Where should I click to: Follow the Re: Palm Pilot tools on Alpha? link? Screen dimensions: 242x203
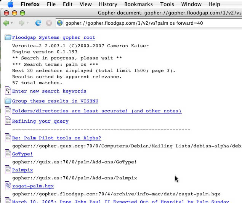pyautogui.click(x=56, y=138)
